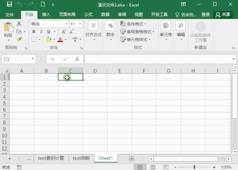Open 套用表格格式 table format menu

tap(137, 32)
